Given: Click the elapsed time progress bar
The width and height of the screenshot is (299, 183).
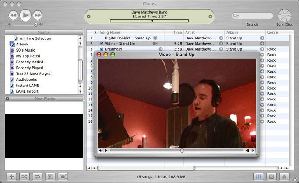Looking at the screenshot, I should [x=149, y=21].
